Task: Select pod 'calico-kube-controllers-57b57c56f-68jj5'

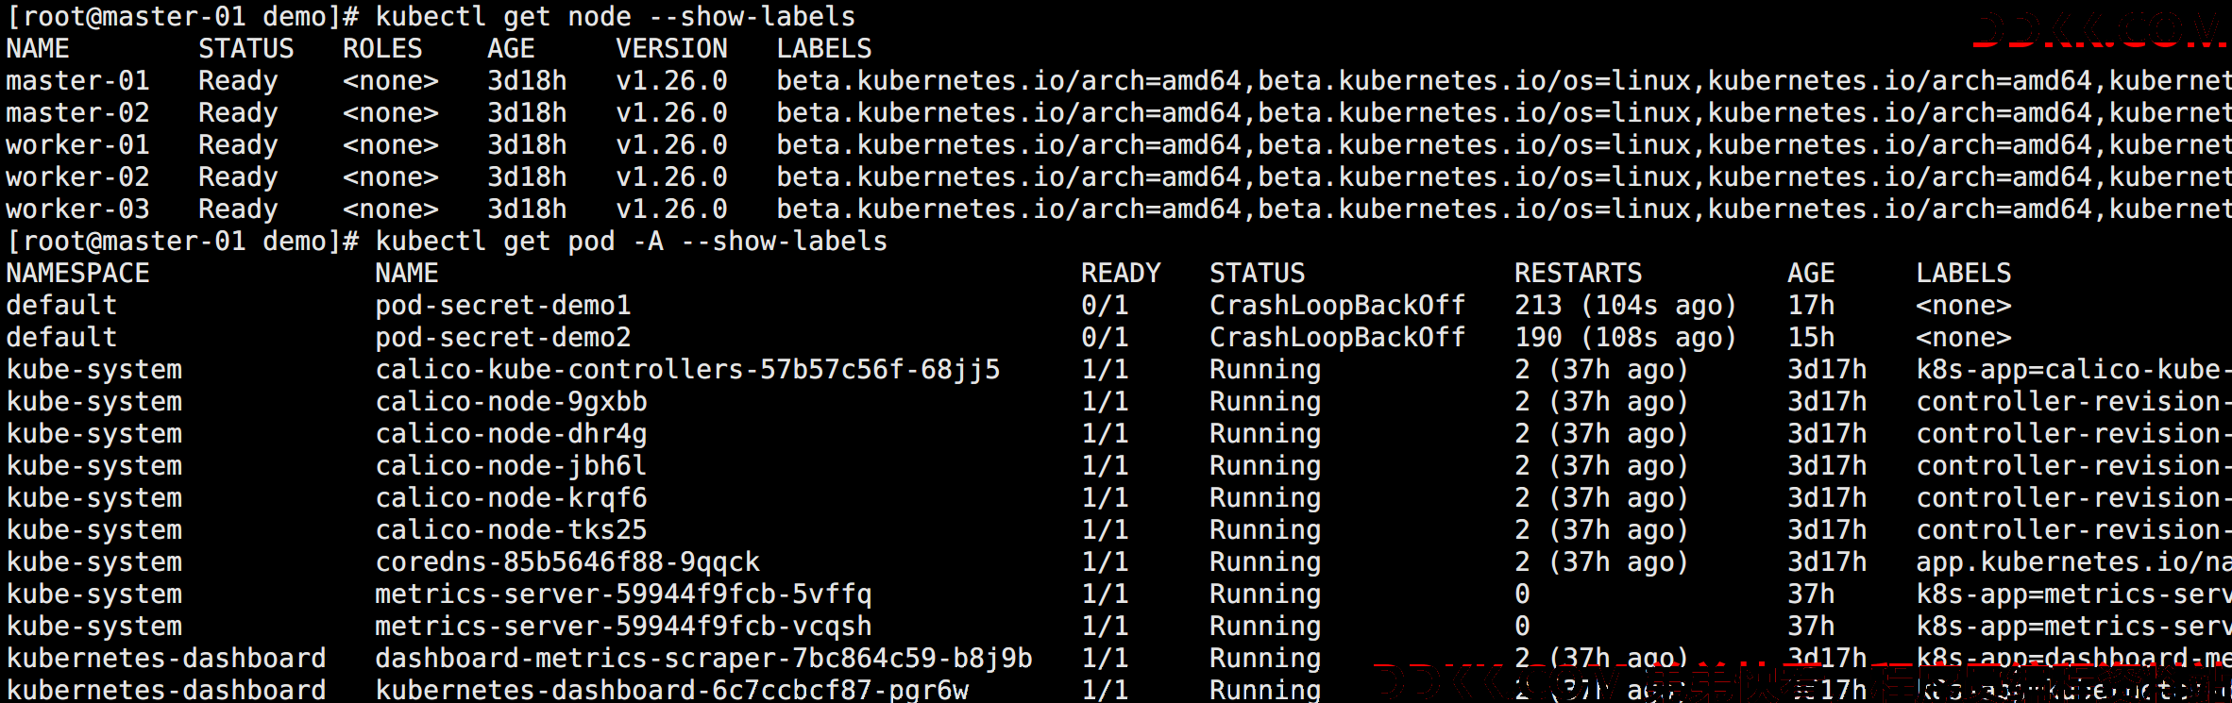Action: (x=687, y=370)
